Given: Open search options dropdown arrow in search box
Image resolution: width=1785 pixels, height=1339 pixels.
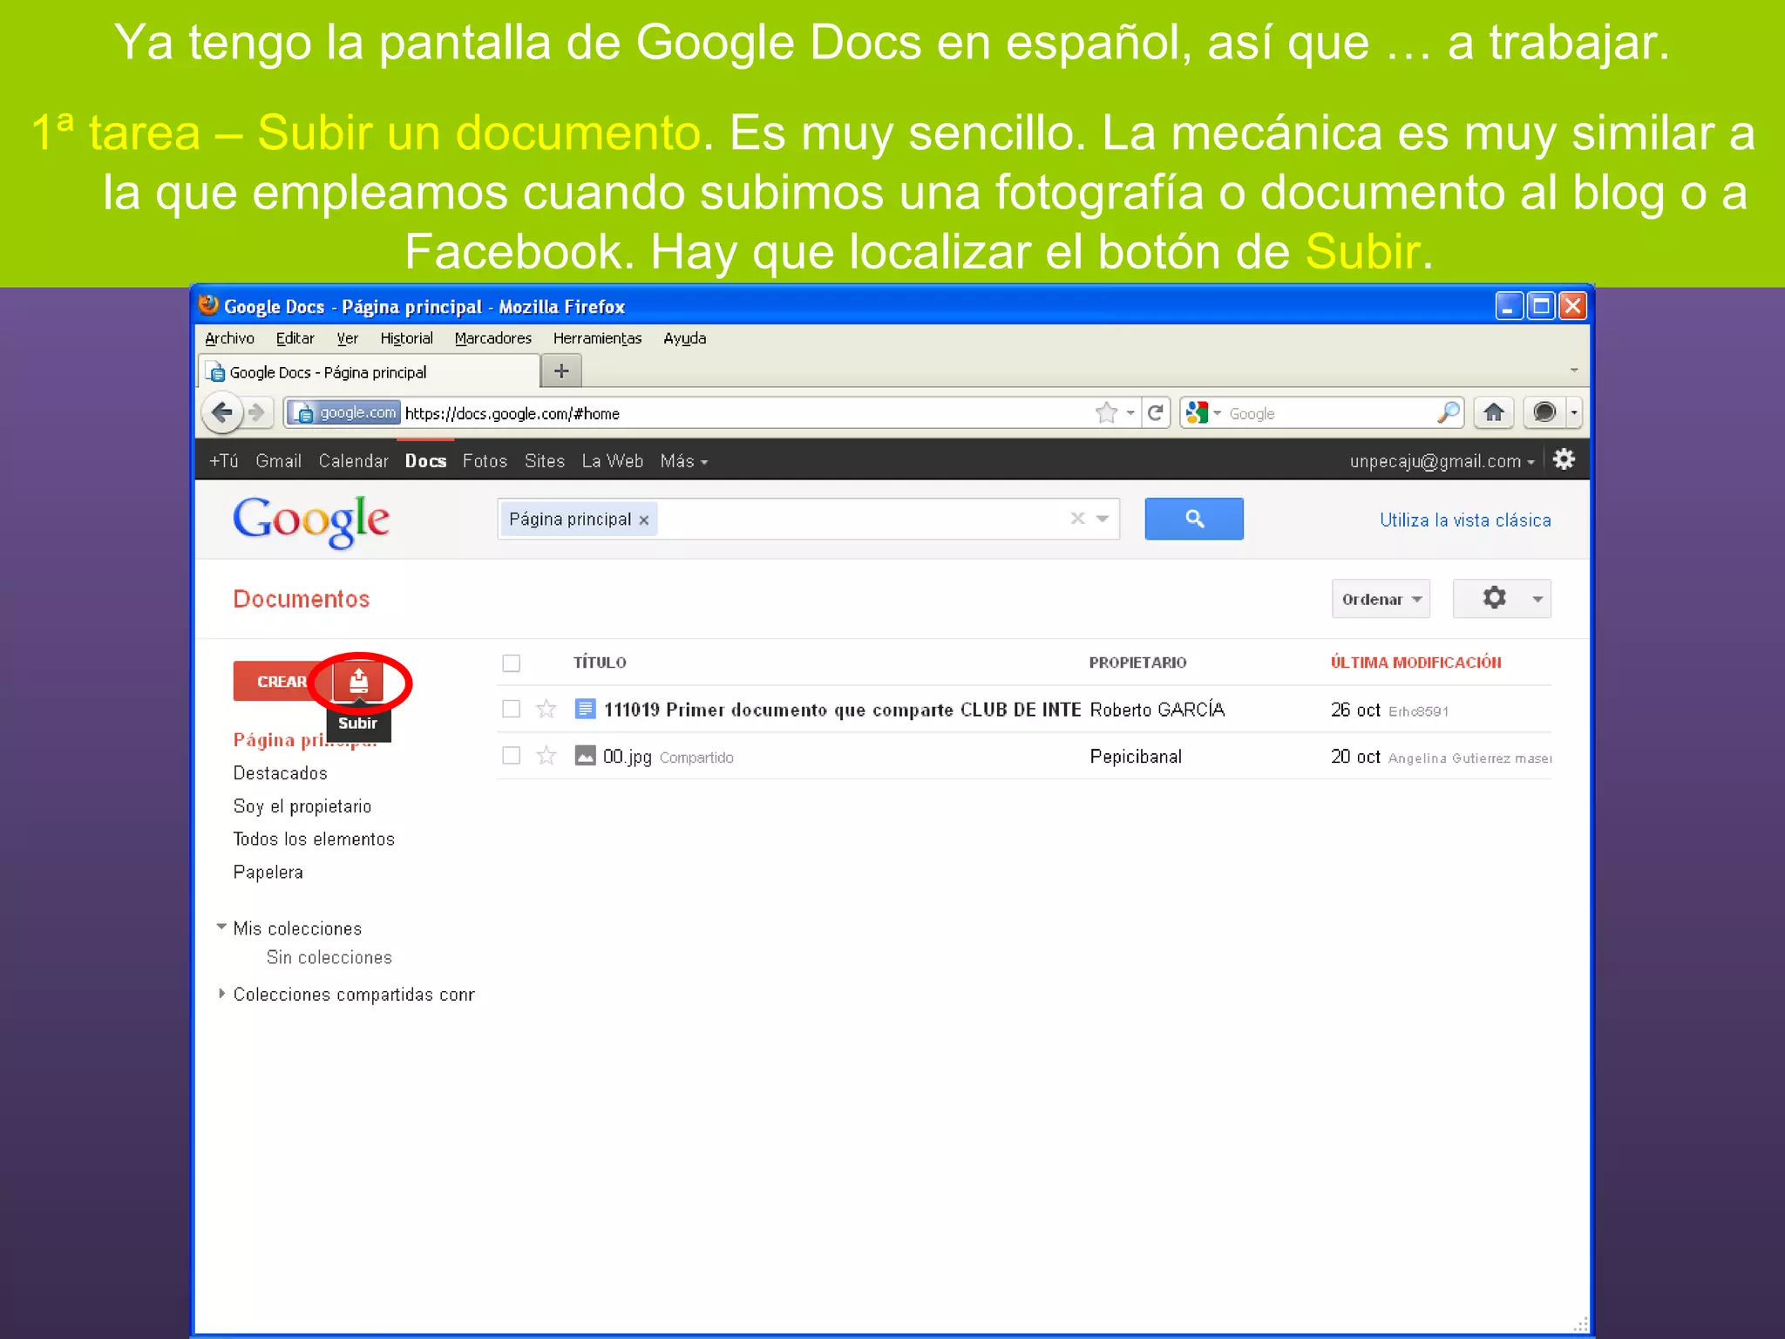Looking at the screenshot, I should pyautogui.click(x=1103, y=519).
